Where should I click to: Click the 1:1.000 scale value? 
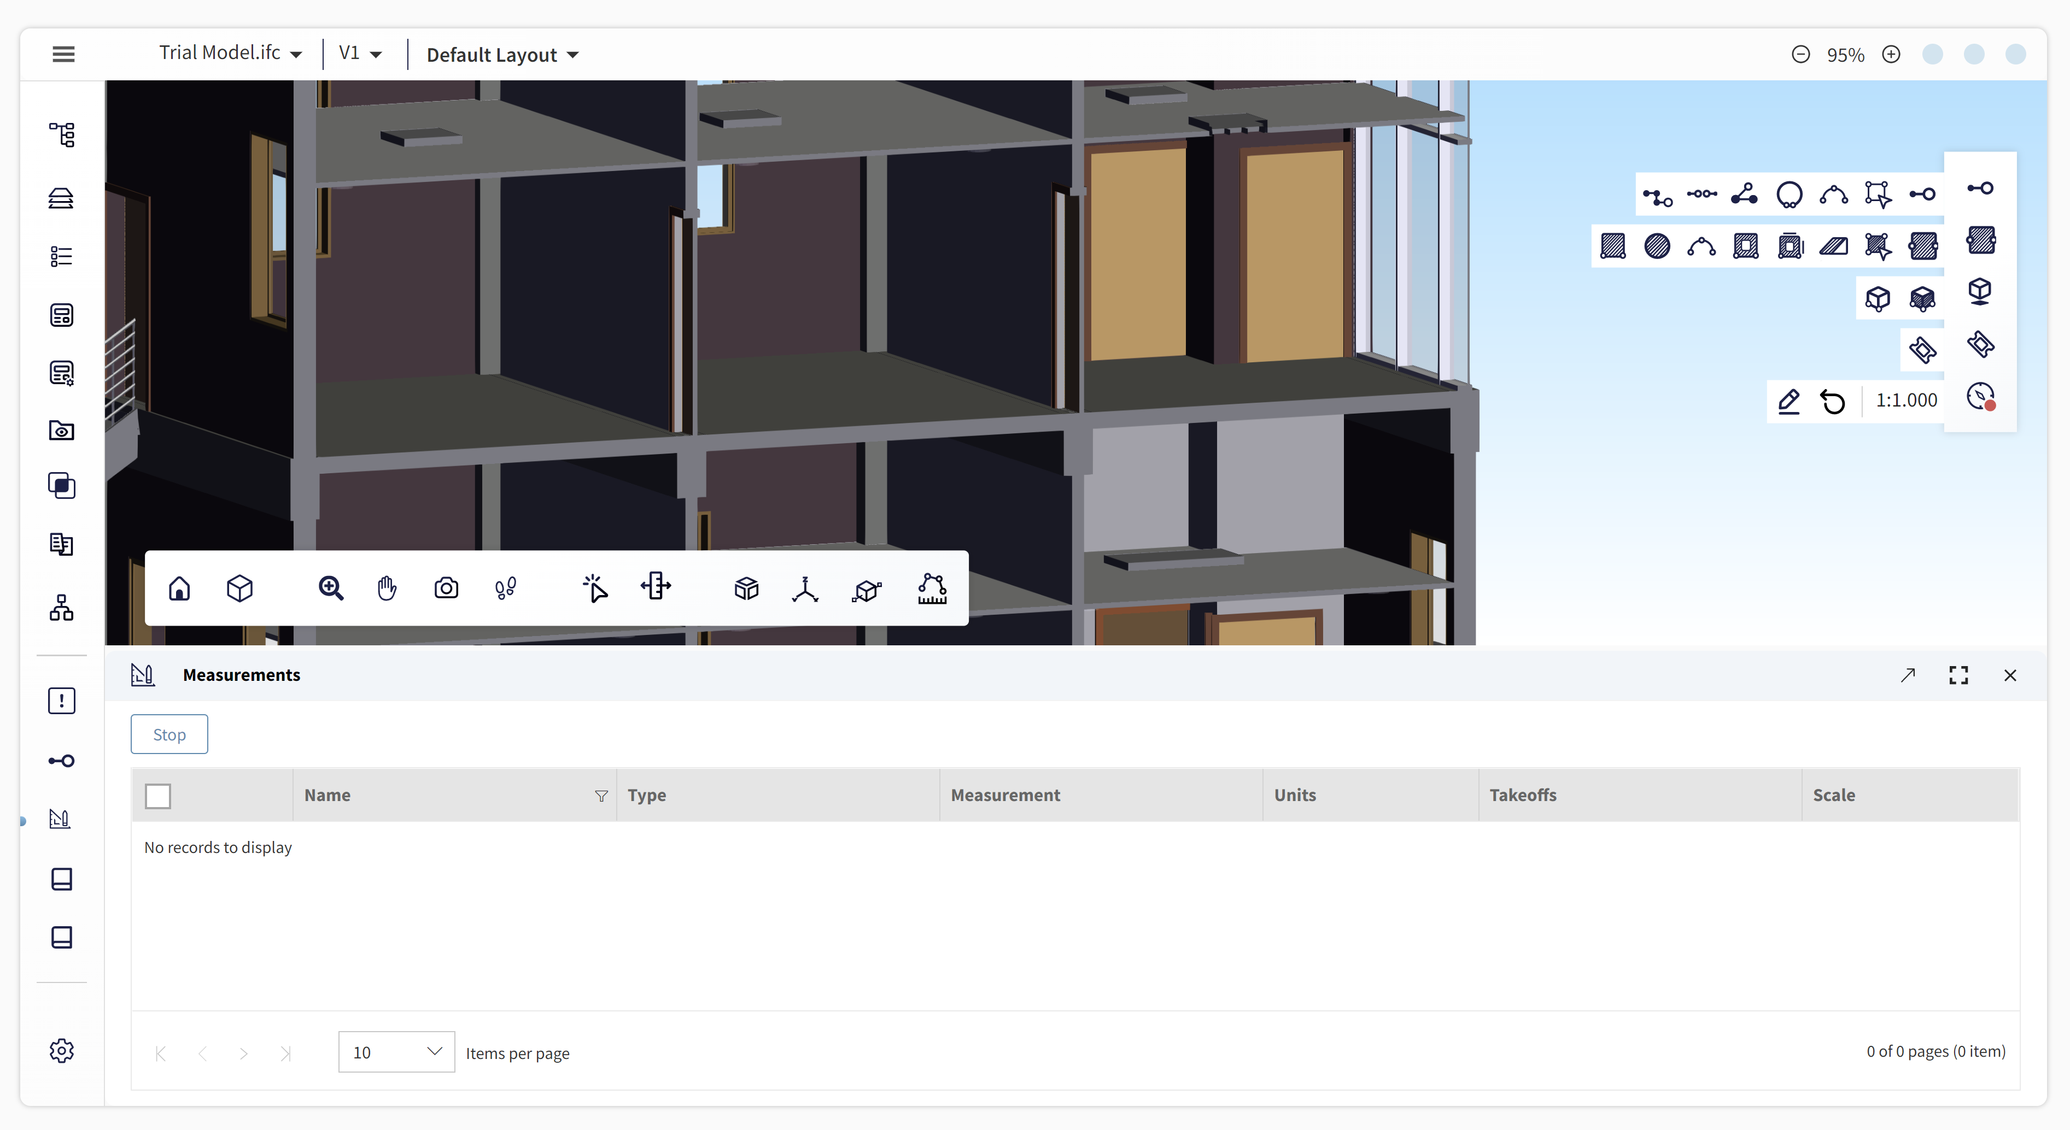[1906, 400]
